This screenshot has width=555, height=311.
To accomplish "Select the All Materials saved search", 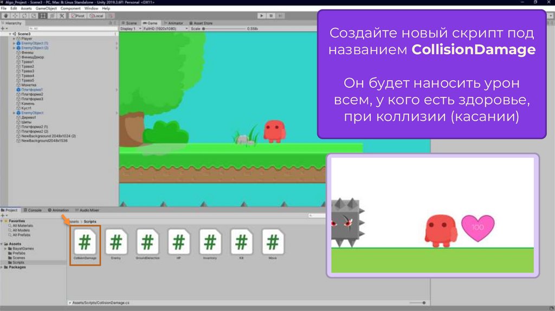I will pos(23,226).
